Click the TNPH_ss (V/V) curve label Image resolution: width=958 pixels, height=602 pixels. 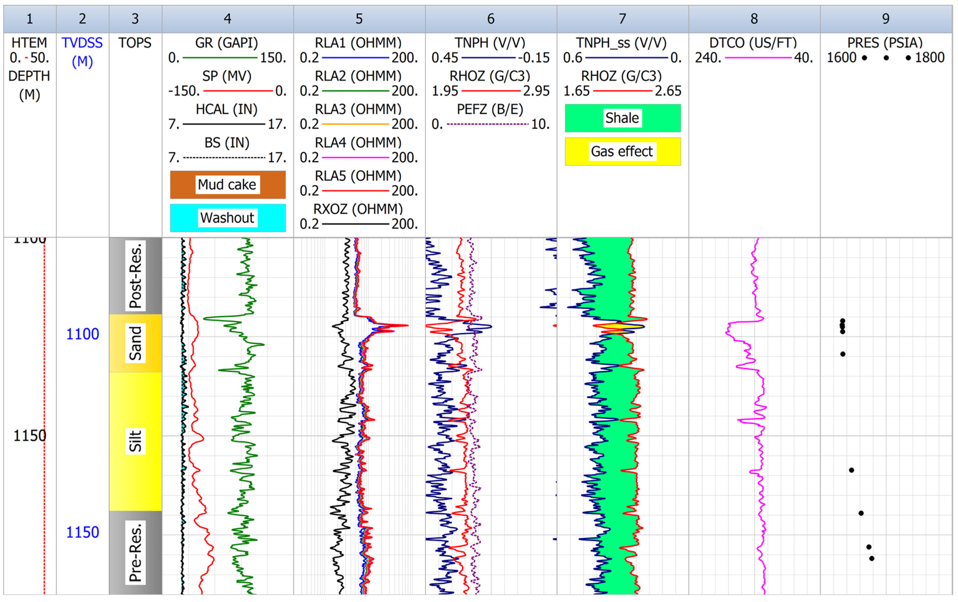pos(621,43)
